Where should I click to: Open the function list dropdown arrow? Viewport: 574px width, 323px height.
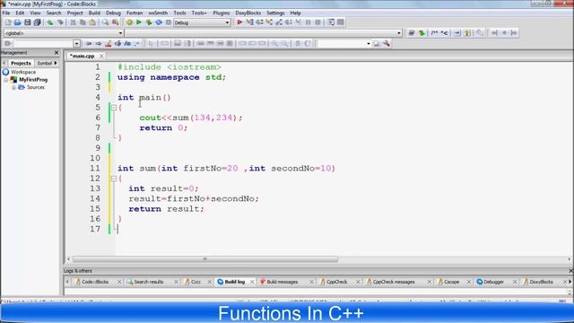coord(398,33)
